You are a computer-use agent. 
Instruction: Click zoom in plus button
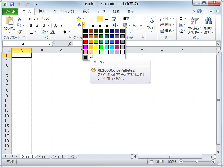click(213, 162)
